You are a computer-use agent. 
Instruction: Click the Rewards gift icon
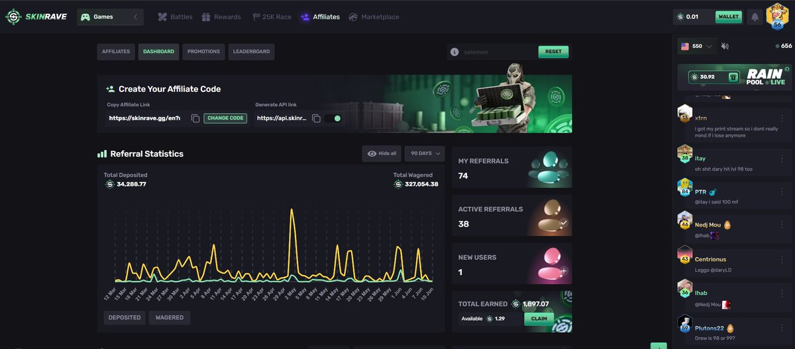tap(206, 17)
